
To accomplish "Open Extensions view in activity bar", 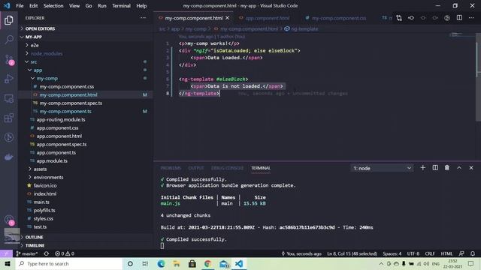I will click(x=8, y=118).
